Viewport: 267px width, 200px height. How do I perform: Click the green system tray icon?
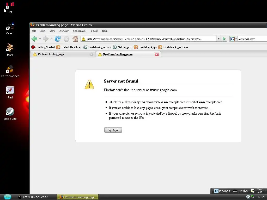click(x=253, y=197)
